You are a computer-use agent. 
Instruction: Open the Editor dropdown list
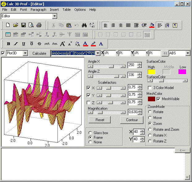(x=55, y=16)
